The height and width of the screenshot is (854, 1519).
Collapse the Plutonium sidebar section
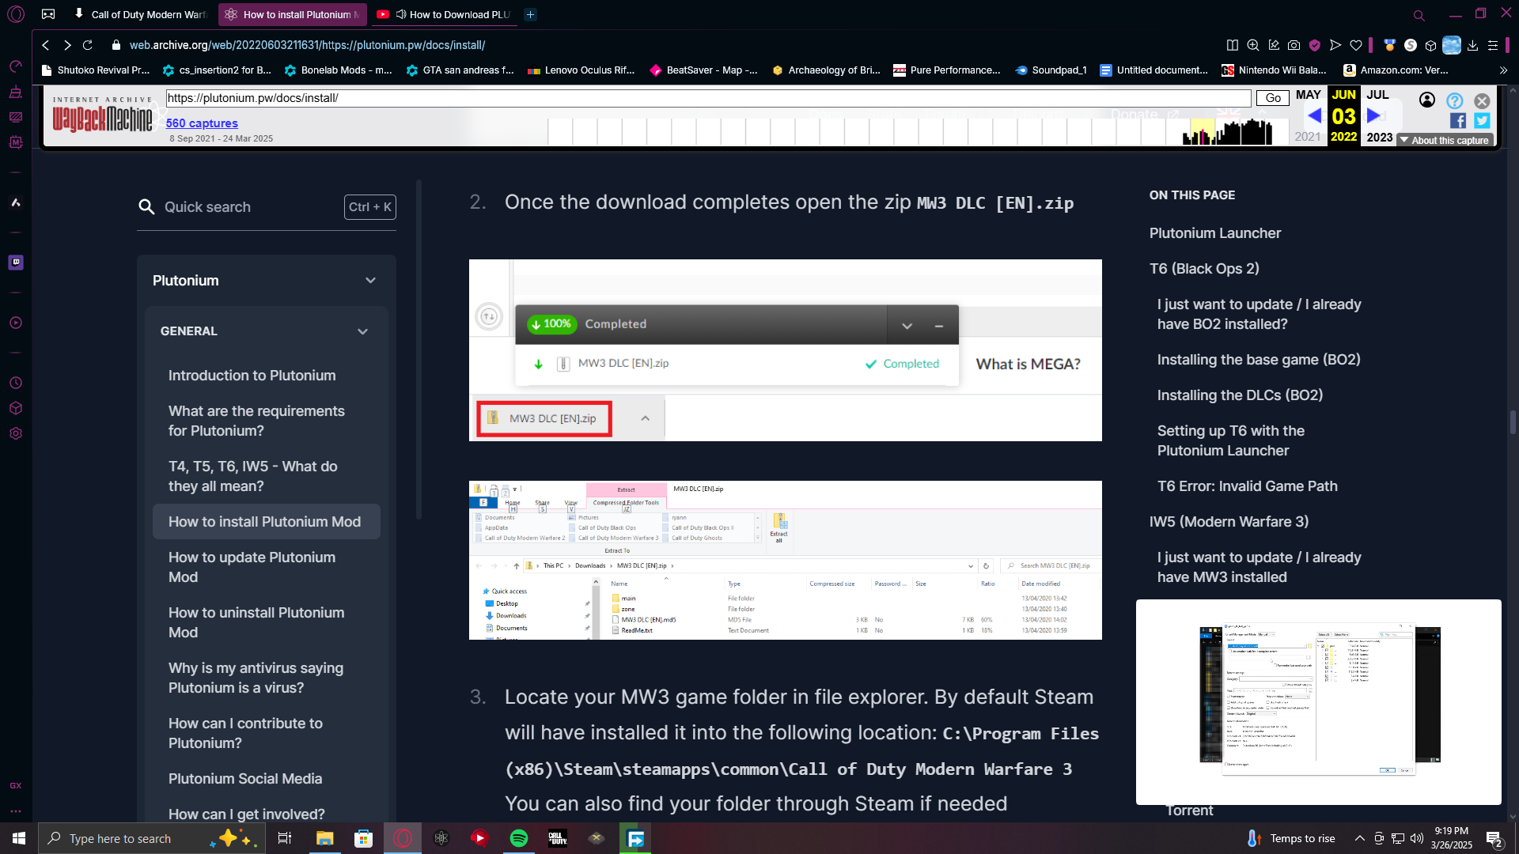tap(370, 281)
